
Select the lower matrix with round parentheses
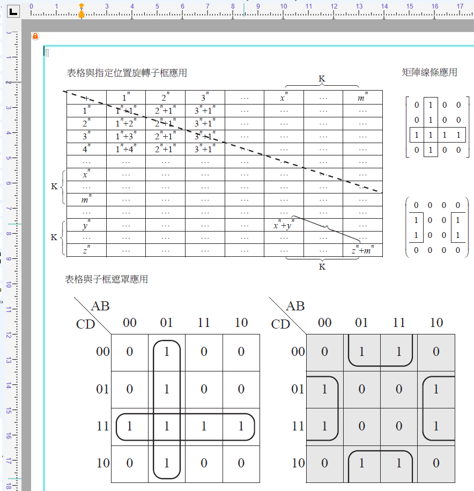click(x=437, y=227)
